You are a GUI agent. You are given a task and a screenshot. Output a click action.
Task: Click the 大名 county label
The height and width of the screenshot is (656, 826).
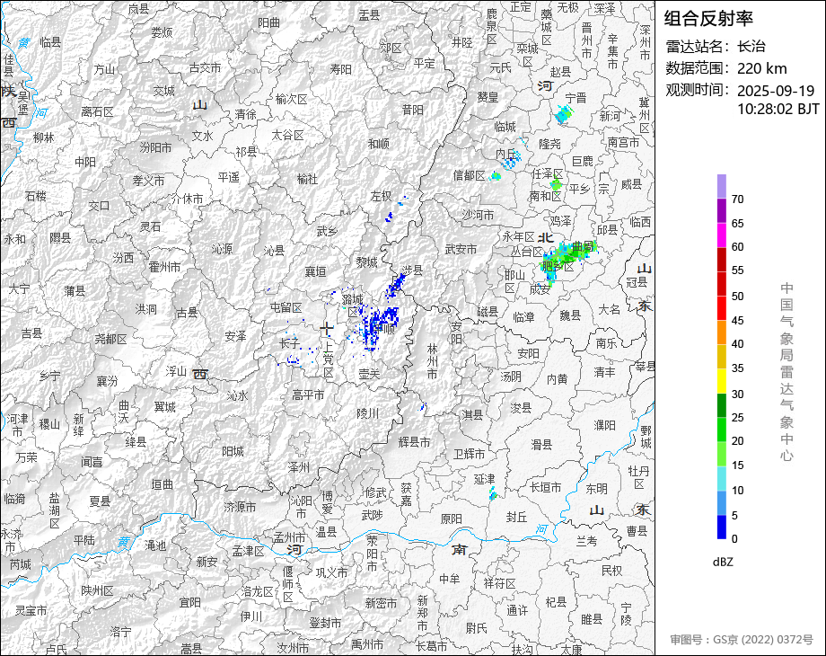pyautogui.click(x=609, y=309)
